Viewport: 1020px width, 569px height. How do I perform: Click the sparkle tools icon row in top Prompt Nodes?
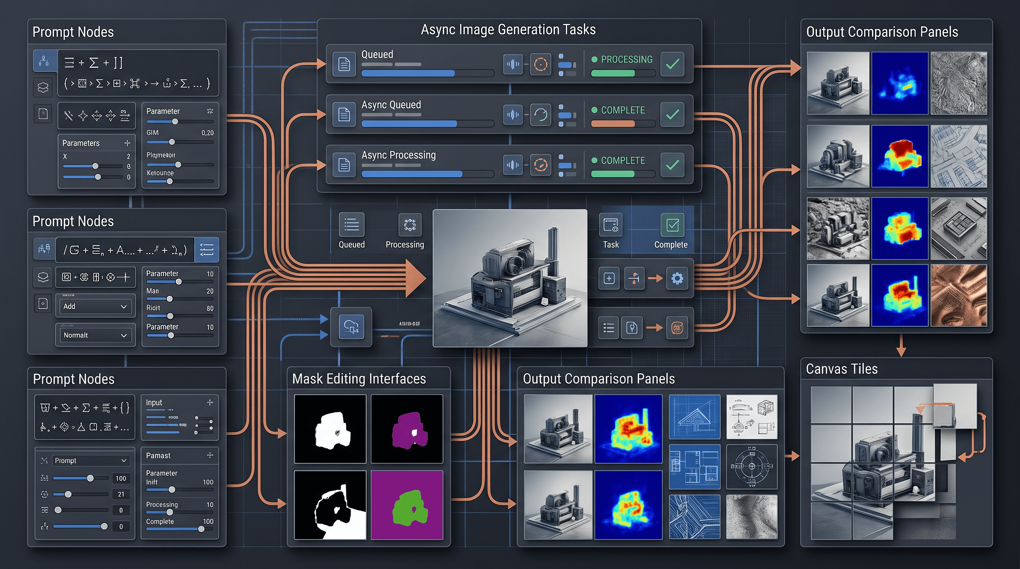point(97,116)
